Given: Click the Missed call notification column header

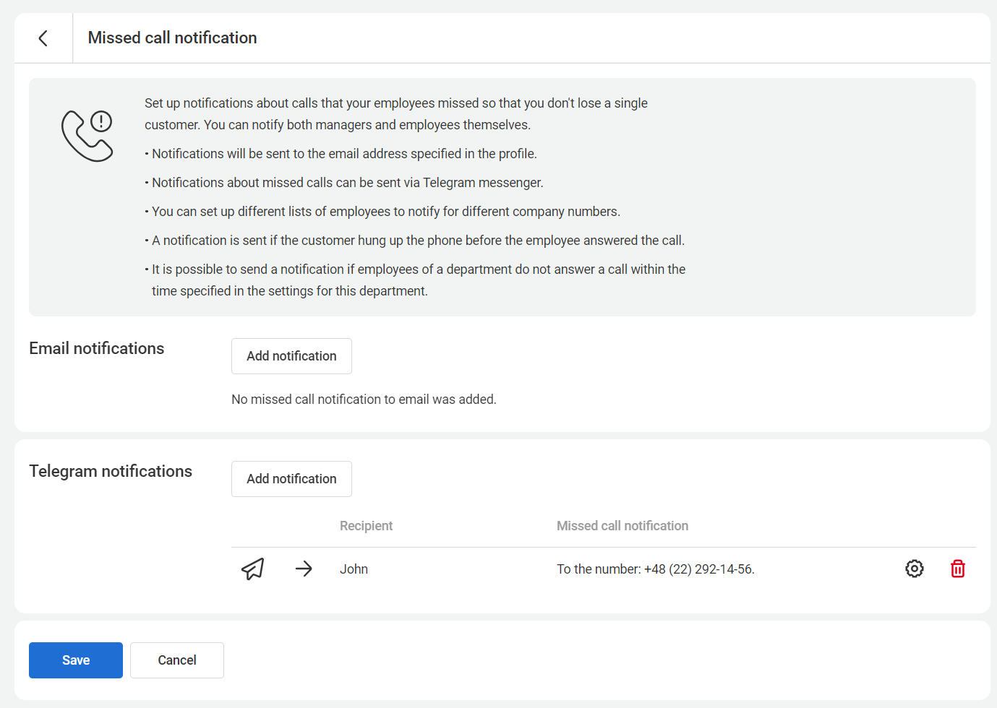Looking at the screenshot, I should pyautogui.click(x=622, y=526).
